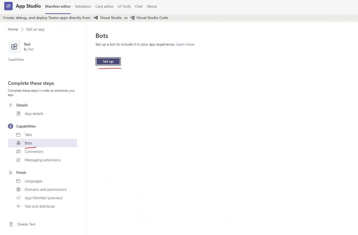Select Tabs under Capabilities

tap(42, 135)
